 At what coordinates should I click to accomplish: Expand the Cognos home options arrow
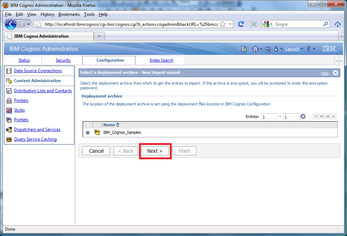tap(261, 49)
